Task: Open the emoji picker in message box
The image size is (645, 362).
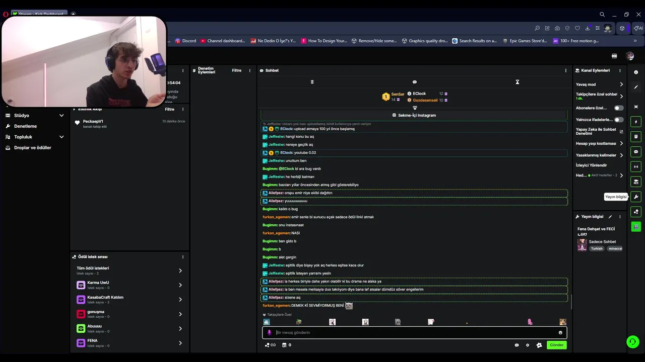Action: [560, 332]
